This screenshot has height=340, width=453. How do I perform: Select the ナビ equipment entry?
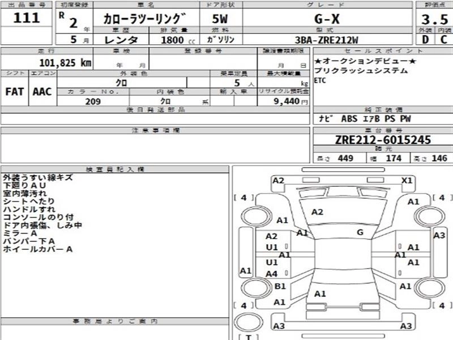click(326, 118)
